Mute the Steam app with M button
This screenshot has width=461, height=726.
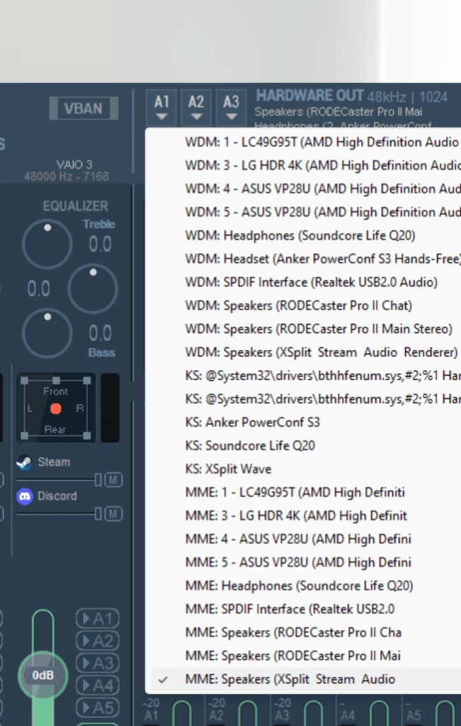click(x=113, y=480)
